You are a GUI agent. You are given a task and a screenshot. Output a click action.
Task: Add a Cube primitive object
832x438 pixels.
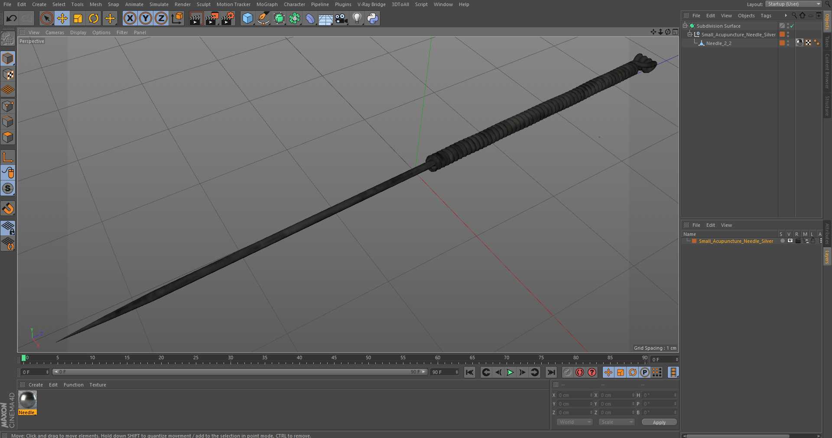coord(247,18)
